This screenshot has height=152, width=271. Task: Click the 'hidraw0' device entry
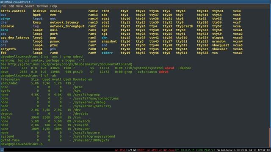pyautogui.click(x=39, y=11)
